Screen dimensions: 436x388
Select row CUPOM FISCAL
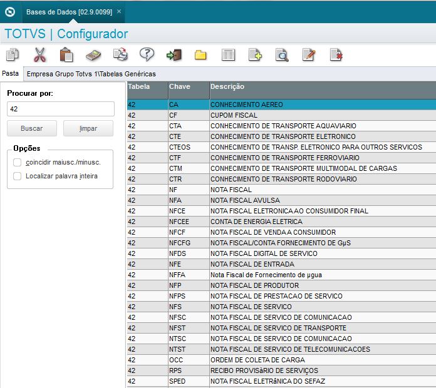281,115
